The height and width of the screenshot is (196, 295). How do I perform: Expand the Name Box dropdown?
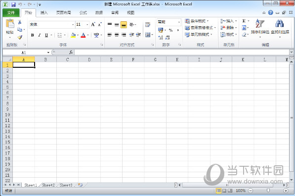click(x=48, y=52)
